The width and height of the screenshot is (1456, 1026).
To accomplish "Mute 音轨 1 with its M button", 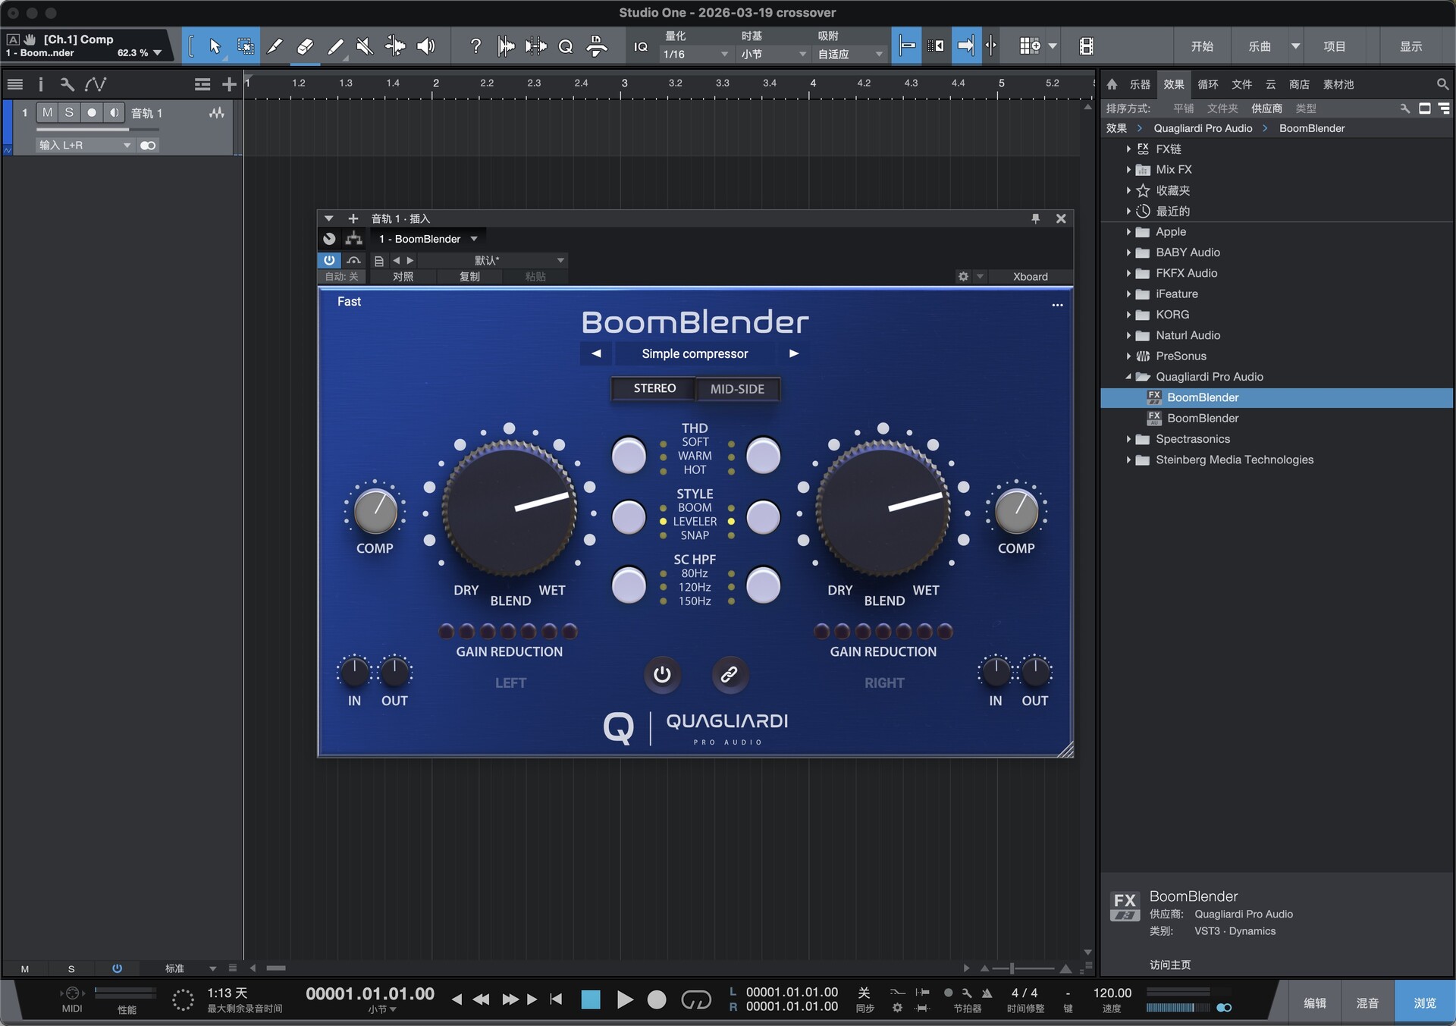I will [46, 112].
